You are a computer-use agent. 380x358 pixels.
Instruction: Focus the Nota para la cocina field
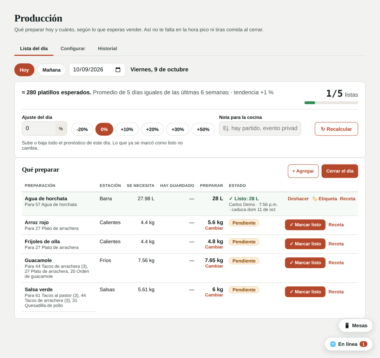(260, 128)
